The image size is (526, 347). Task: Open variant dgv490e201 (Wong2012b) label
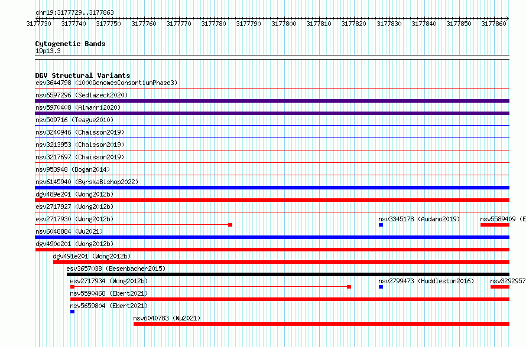coord(74,244)
